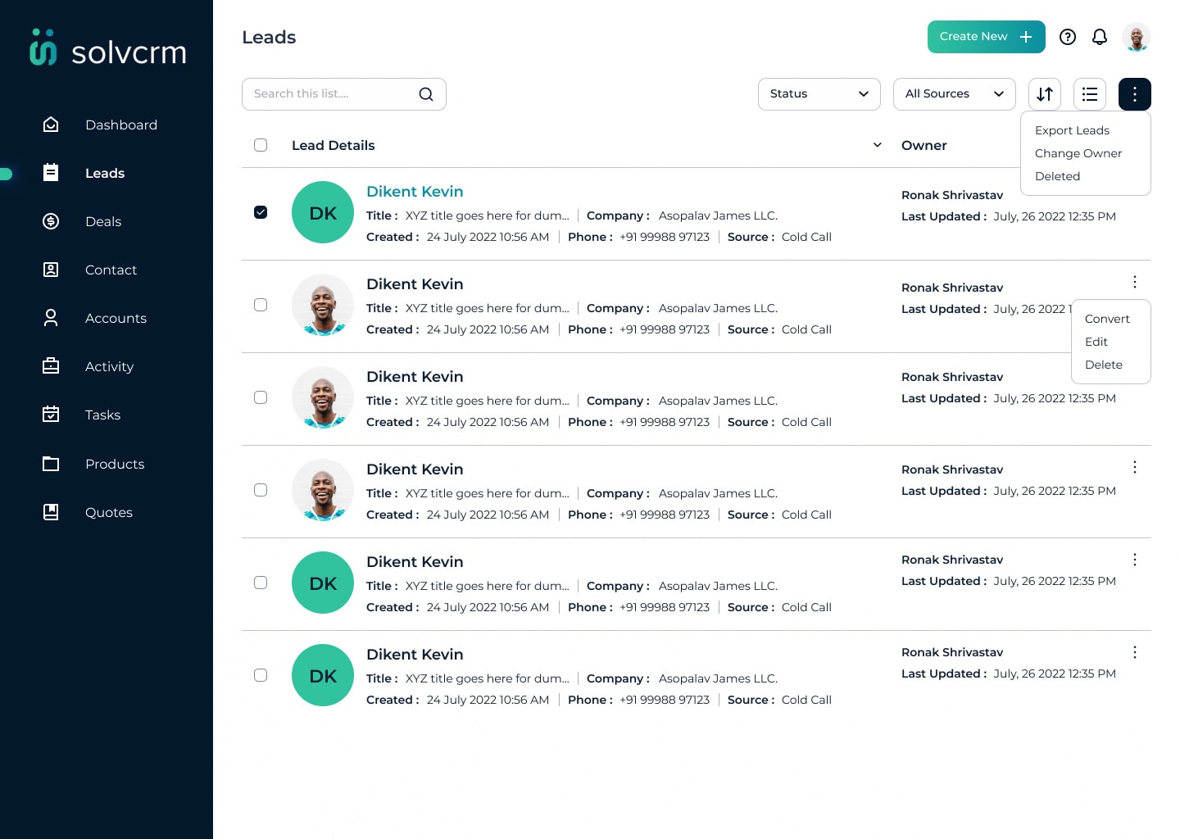Click the three-dot menu on the second lead row
This screenshot has height=839, width=1180.
click(1135, 282)
